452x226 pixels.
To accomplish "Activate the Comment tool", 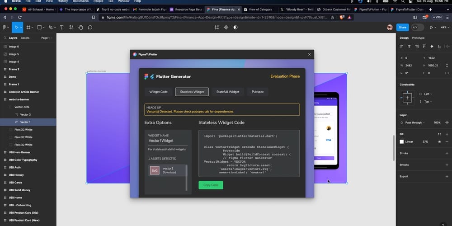I will [x=90, y=27].
